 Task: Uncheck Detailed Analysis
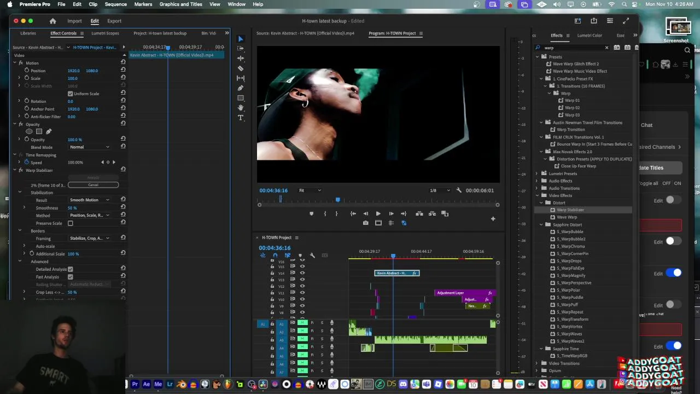click(x=70, y=269)
